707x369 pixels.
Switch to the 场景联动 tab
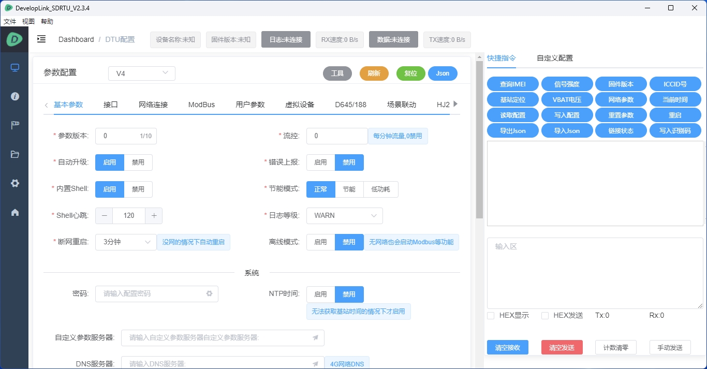[x=402, y=105]
